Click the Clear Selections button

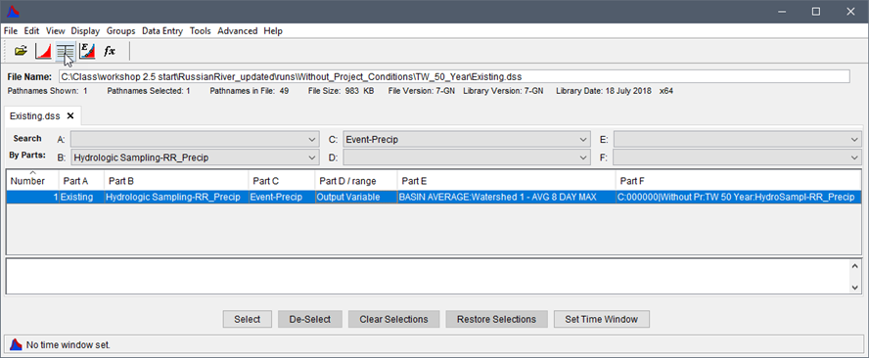tap(393, 319)
